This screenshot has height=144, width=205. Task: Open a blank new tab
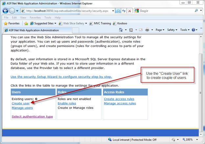(76, 30)
